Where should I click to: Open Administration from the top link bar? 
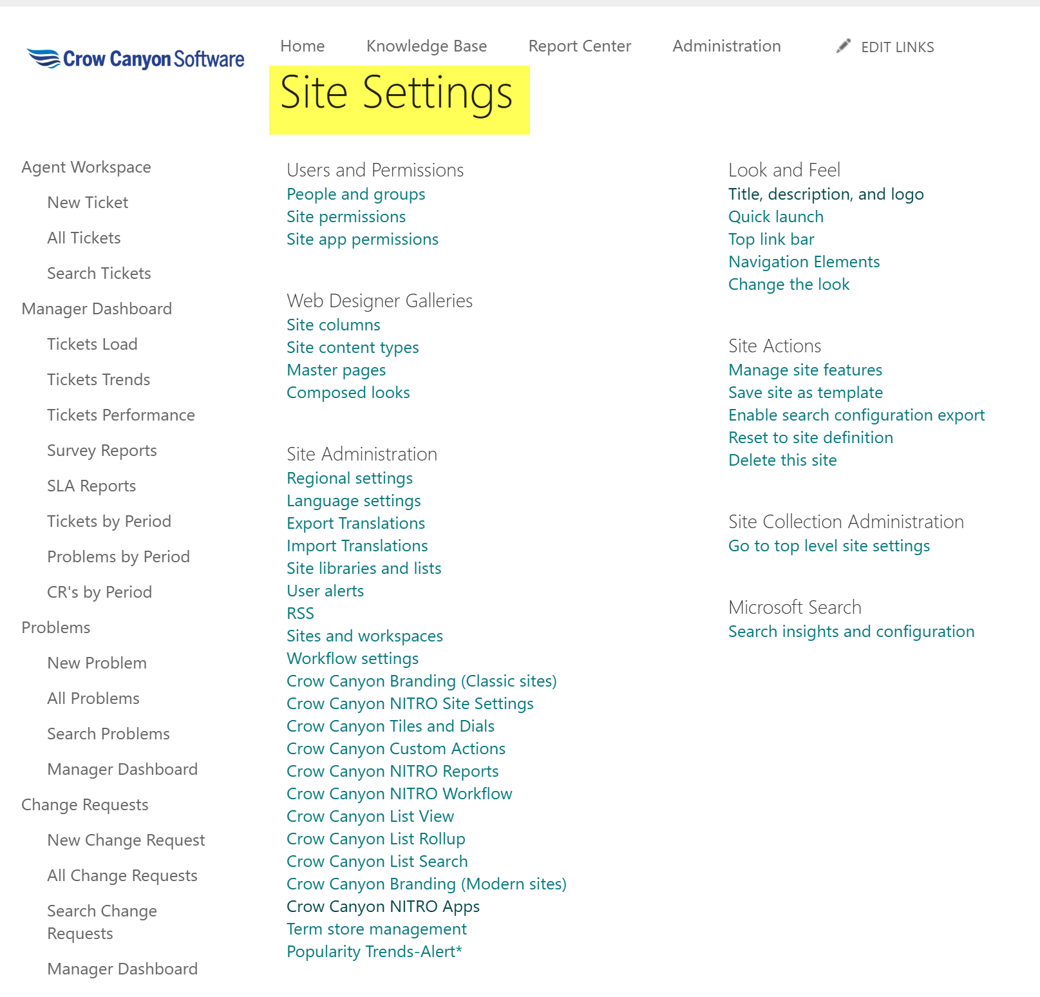[x=726, y=46]
